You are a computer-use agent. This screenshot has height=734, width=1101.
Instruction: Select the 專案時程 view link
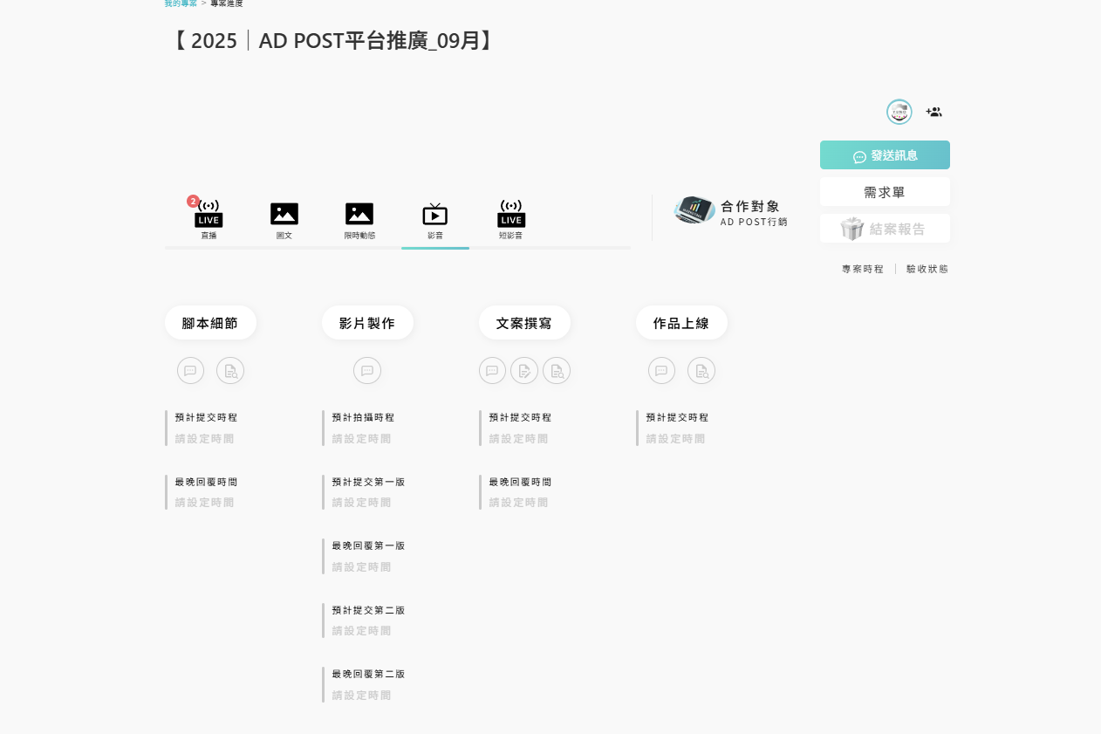(x=863, y=269)
